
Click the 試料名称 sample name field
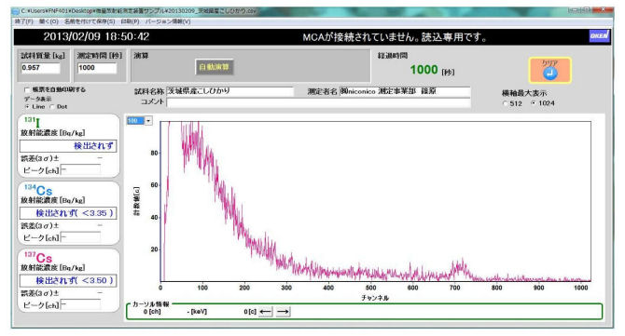point(229,91)
